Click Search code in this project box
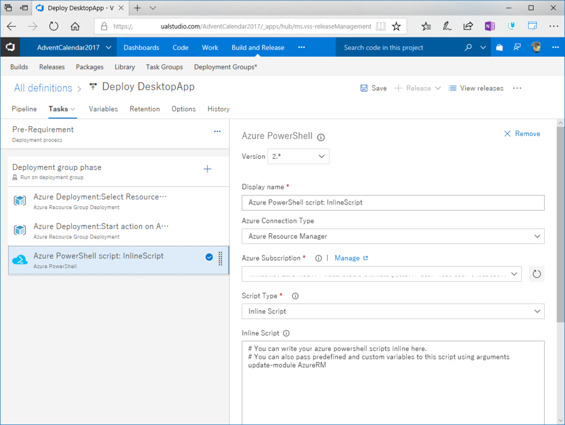 401,47
